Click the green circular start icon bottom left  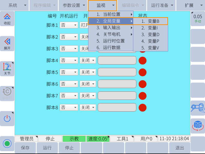point(7,144)
